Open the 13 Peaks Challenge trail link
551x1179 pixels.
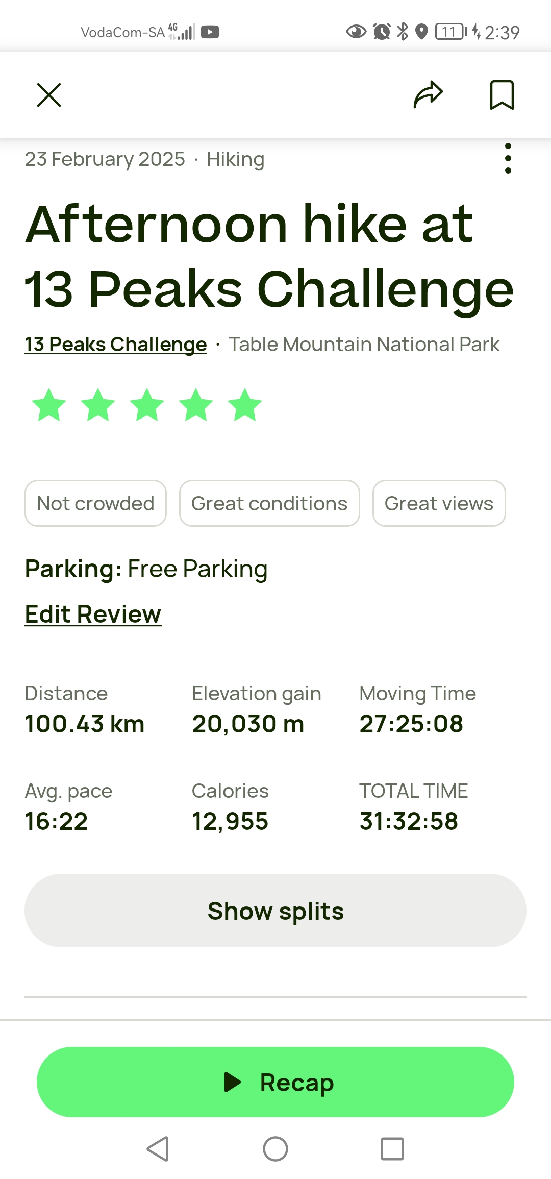coord(116,345)
